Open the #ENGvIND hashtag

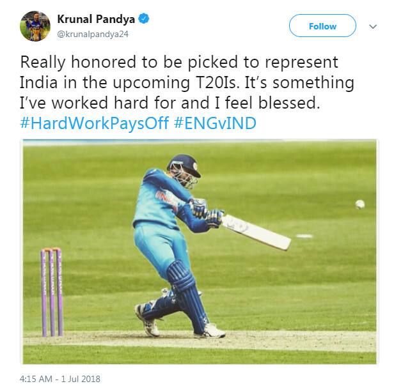(x=215, y=123)
